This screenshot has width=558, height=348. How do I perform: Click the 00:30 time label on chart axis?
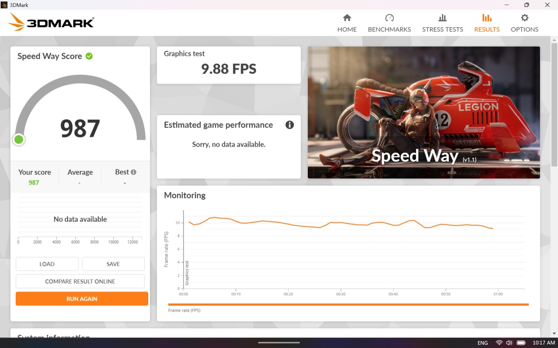341,294
